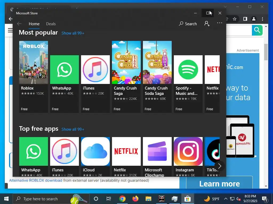
Task: Click the Chrome page search magnifier button
Action: 257,30
